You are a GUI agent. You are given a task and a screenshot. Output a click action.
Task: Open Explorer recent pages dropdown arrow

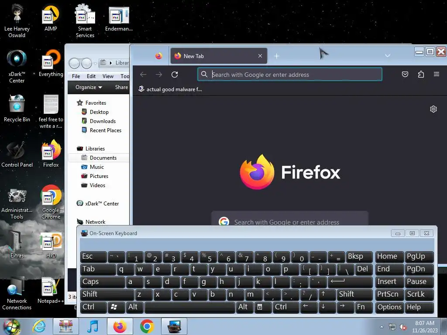pos(96,63)
